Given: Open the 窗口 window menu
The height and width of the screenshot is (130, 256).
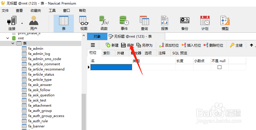Looking at the screenshot, I should point(66,11).
